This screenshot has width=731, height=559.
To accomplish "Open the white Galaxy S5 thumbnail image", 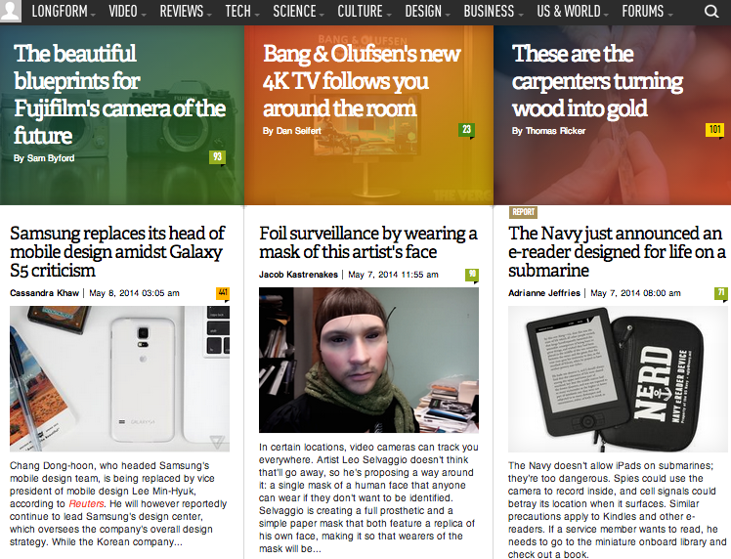I will coord(119,378).
